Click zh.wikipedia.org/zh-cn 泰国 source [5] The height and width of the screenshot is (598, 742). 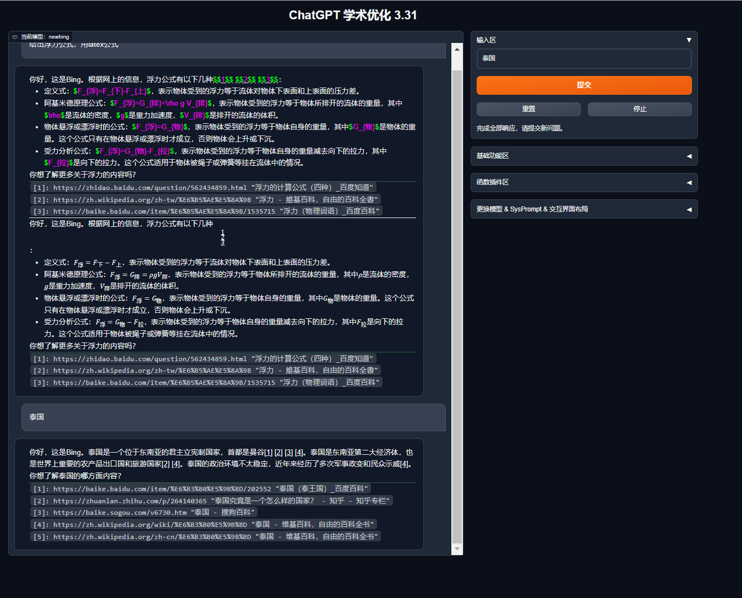coord(205,537)
